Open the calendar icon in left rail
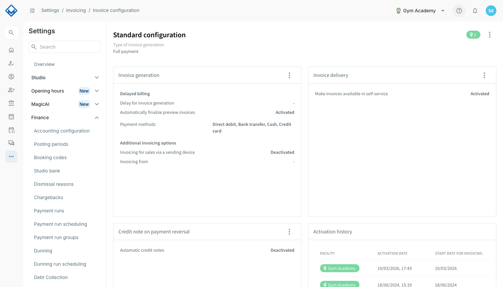This screenshot has height=287, width=503. click(11, 117)
